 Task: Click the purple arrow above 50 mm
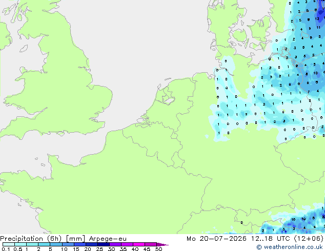[x=162, y=244]
